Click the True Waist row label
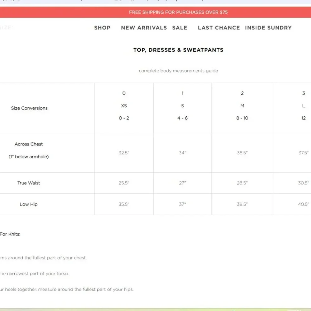311x311 pixels. [x=29, y=183]
